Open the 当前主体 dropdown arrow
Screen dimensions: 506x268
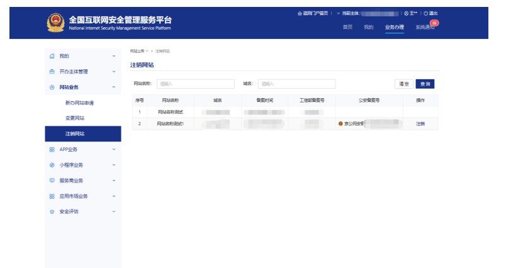(x=339, y=13)
